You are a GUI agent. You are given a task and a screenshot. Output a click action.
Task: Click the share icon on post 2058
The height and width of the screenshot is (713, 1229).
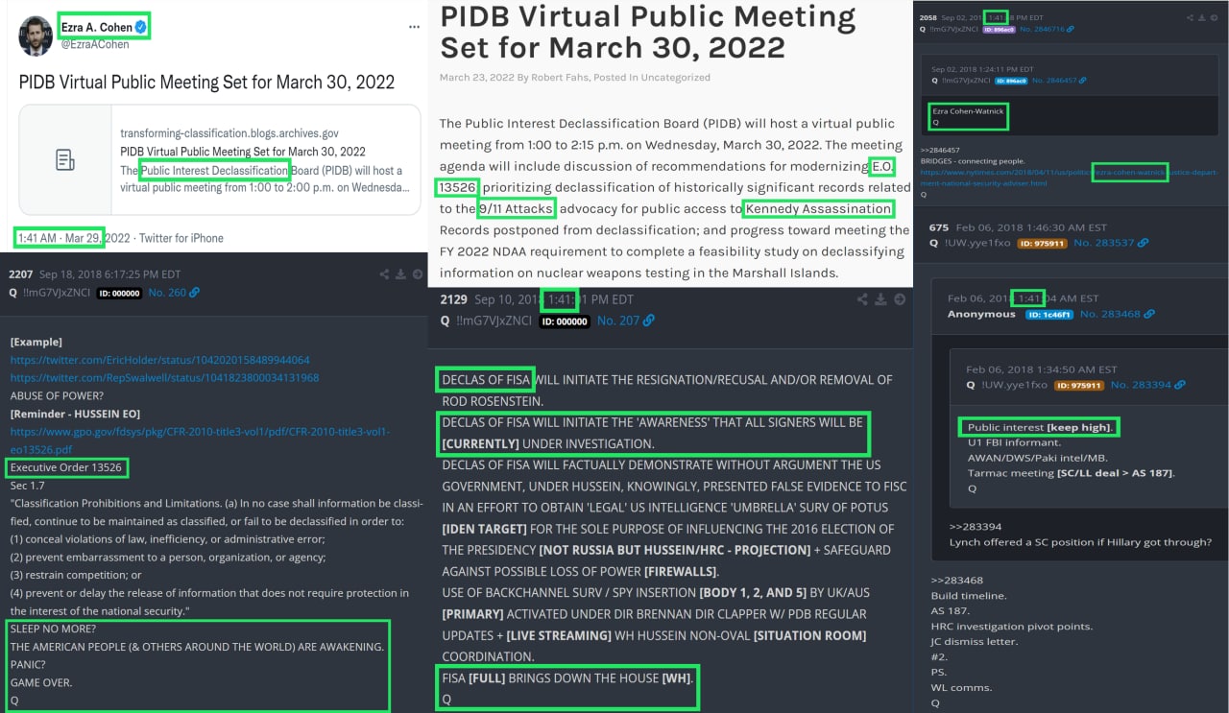(x=1191, y=17)
